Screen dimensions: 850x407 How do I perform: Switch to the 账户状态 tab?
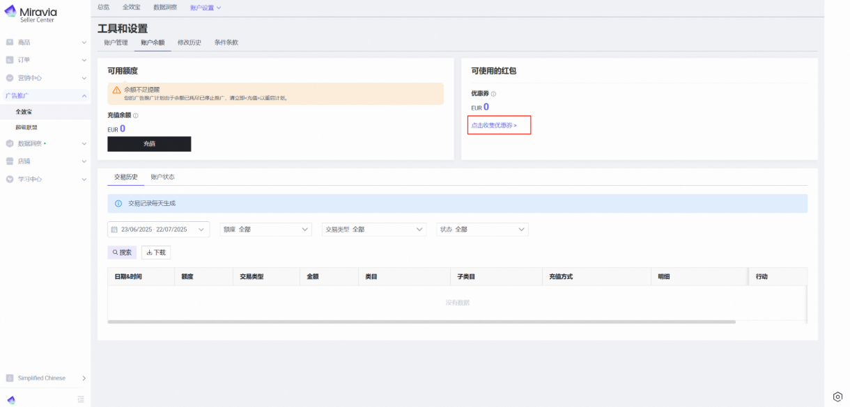(162, 177)
